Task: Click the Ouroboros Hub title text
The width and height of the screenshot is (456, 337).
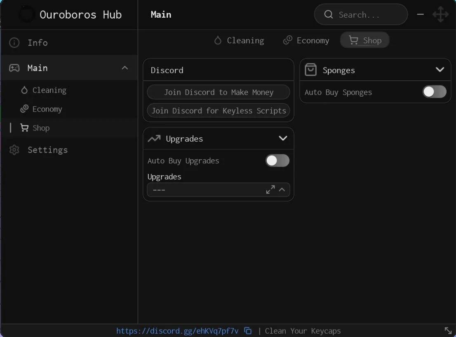Action: click(80, 14)
